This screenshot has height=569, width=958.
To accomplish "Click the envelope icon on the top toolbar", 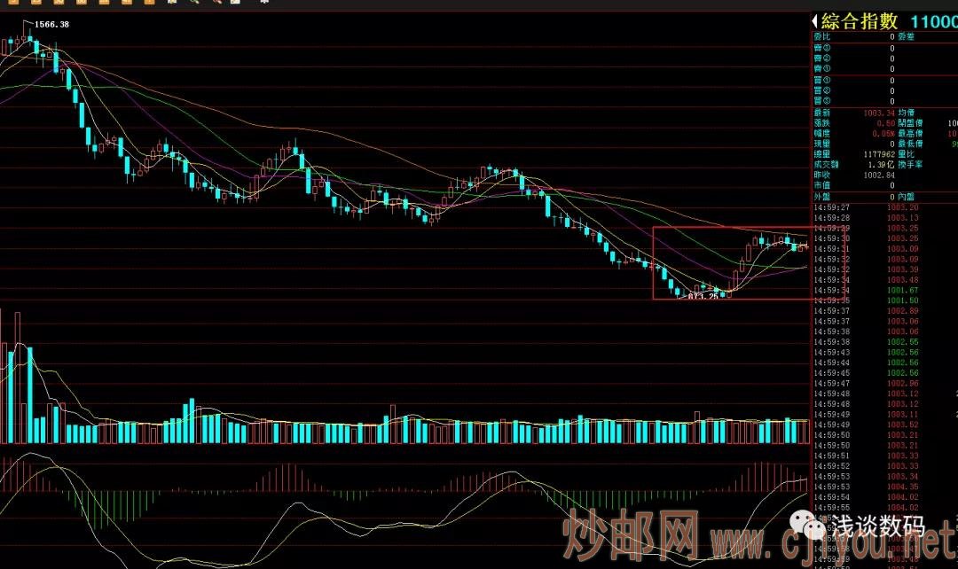I will click(235, 4).
